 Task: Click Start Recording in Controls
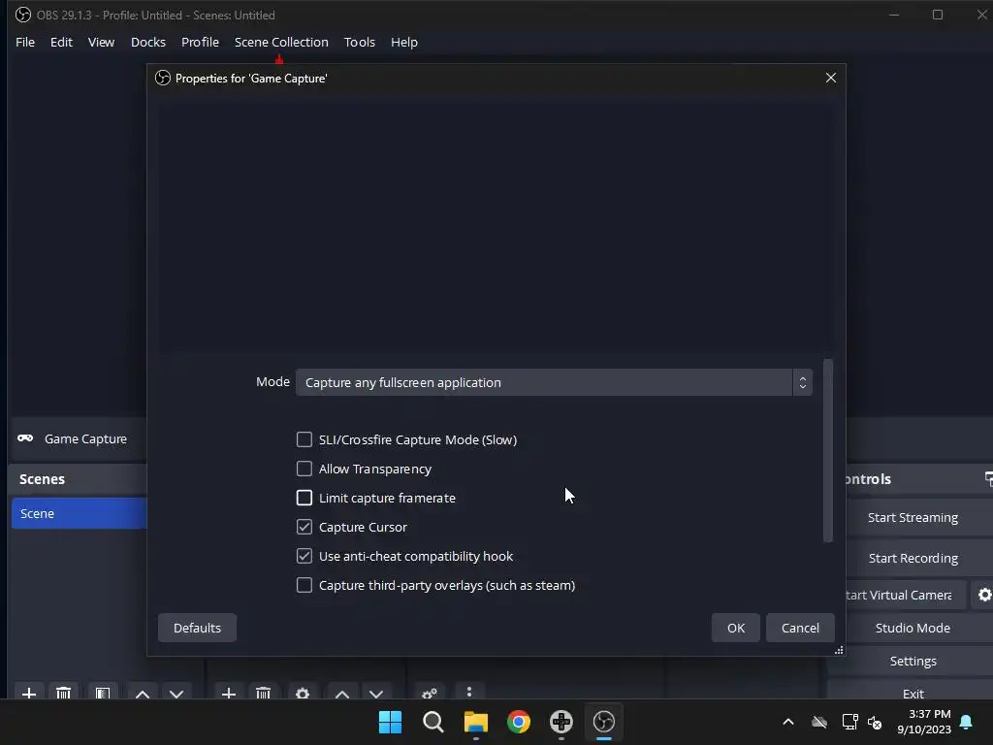[913, 558]
